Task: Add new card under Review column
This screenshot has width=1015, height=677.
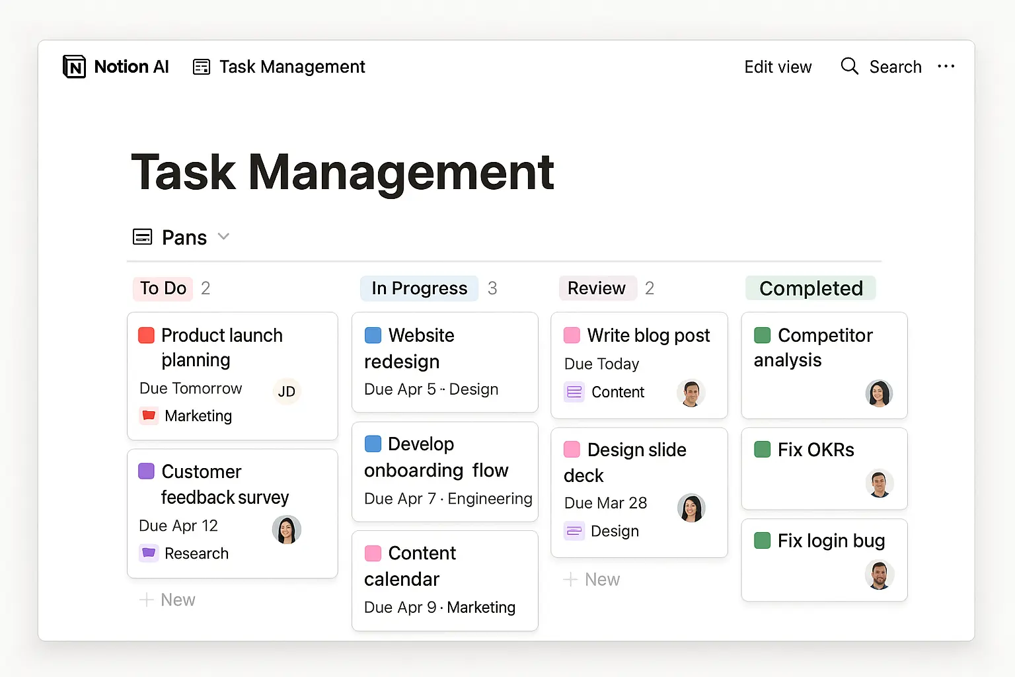Action: [591, 580]
